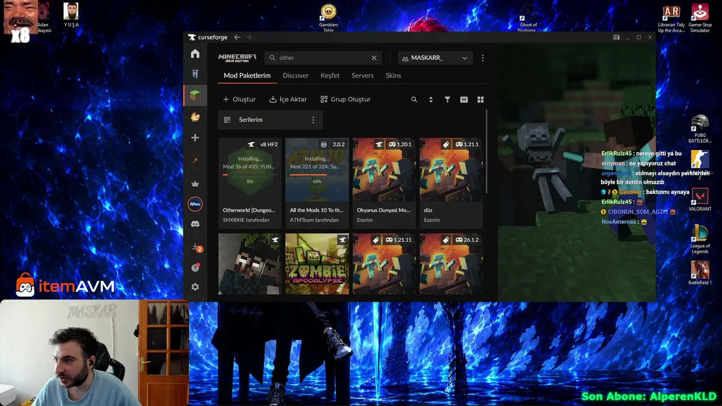Go back with the CurseForge back arrow
722x406 pixels.
[x=237, y=37]
